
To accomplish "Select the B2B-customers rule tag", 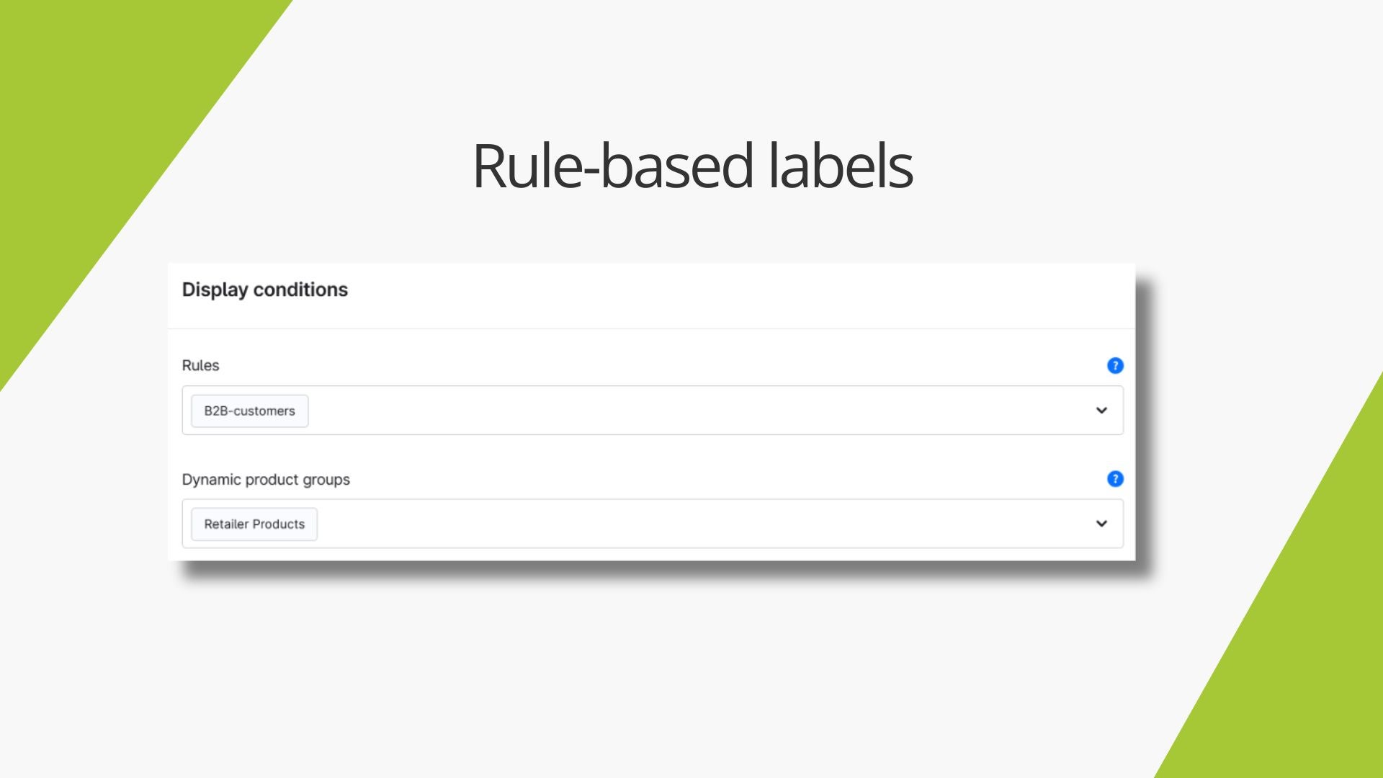I will point(249,411).
